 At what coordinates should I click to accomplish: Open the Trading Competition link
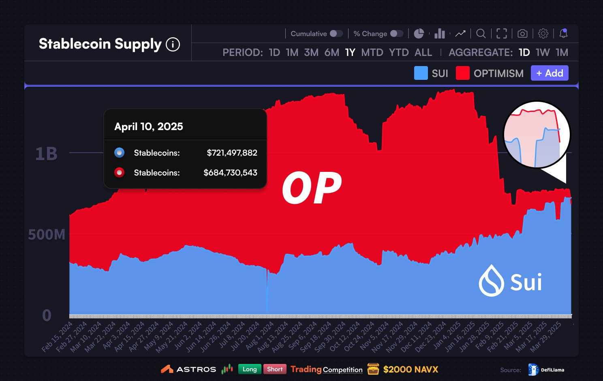tap(327, 369)
